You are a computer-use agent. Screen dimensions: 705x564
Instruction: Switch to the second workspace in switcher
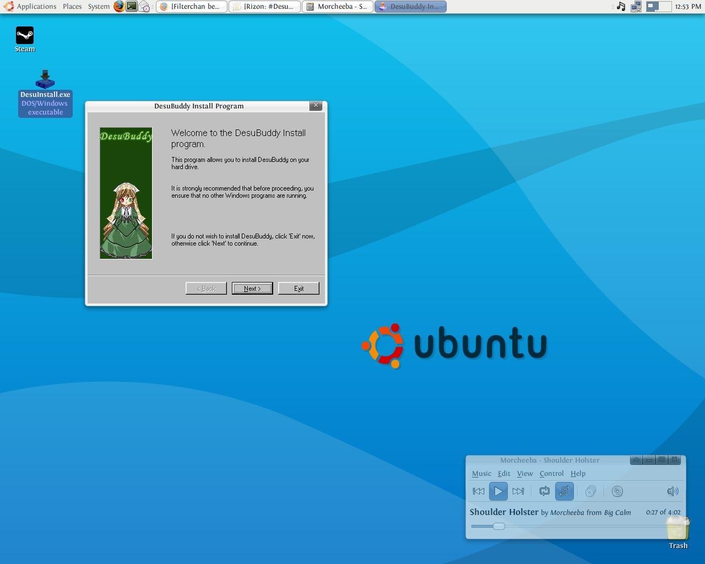pyautogui.click(x=665, y=7)
